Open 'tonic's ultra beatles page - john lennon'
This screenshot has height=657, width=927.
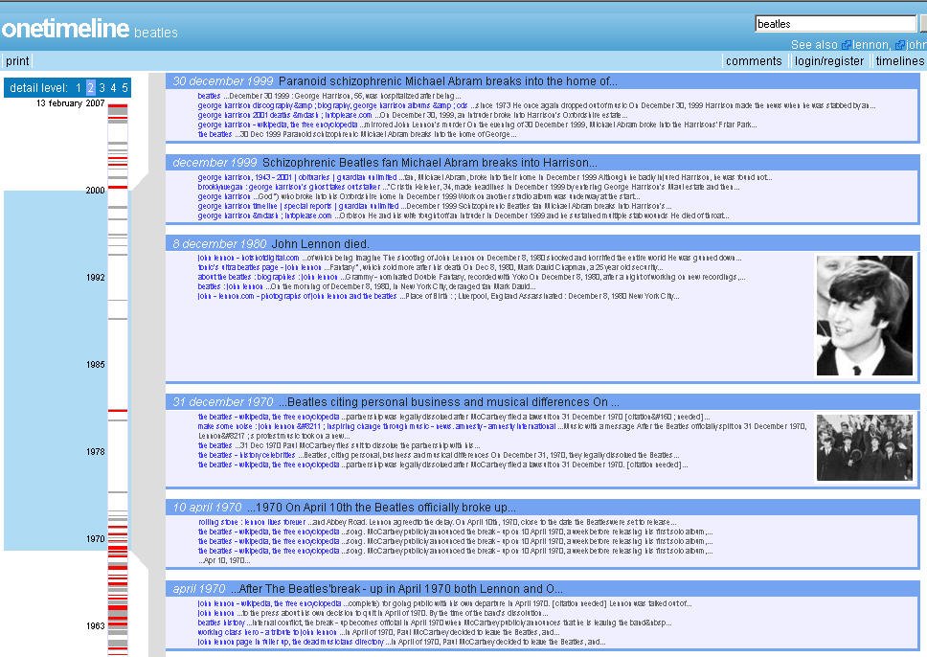click(260, 267)
